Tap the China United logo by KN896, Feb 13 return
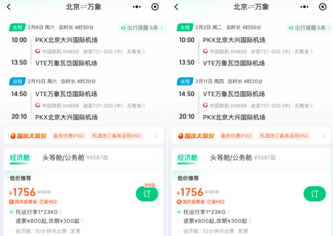Screen dimensions: 333x236 38,105
